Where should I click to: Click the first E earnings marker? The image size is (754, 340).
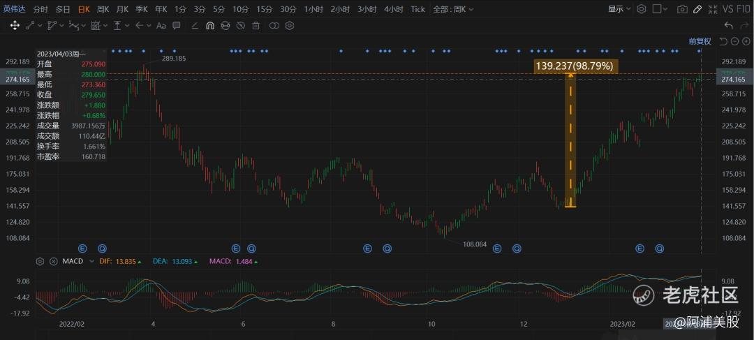[x=82, y=248]
